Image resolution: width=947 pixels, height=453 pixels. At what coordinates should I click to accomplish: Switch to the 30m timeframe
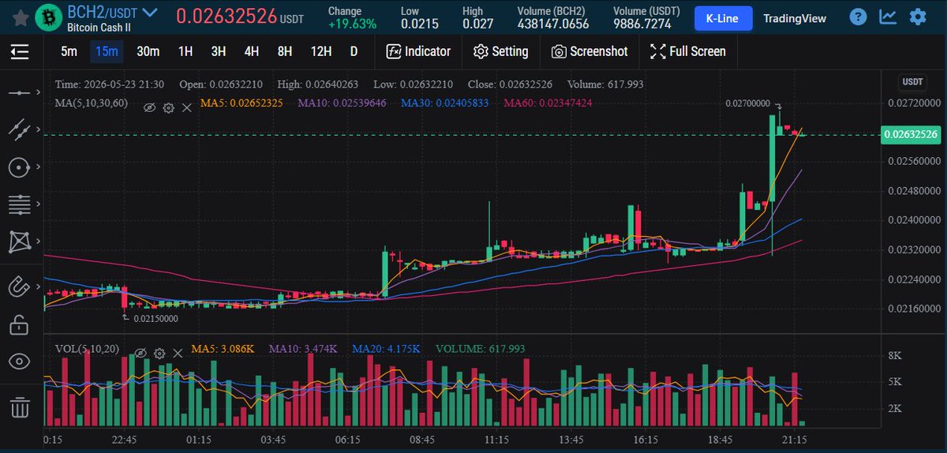[148, 51]
